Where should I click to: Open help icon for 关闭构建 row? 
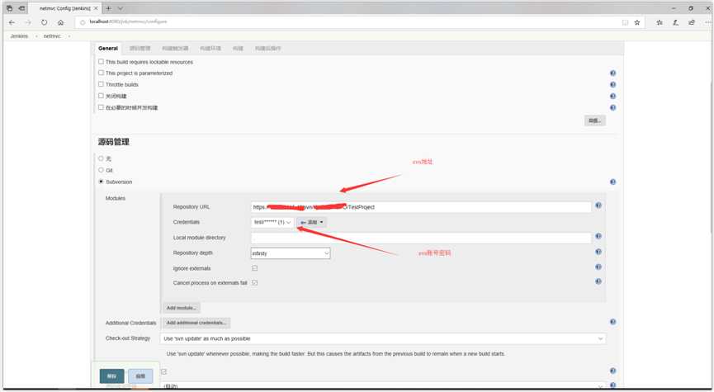613,96
